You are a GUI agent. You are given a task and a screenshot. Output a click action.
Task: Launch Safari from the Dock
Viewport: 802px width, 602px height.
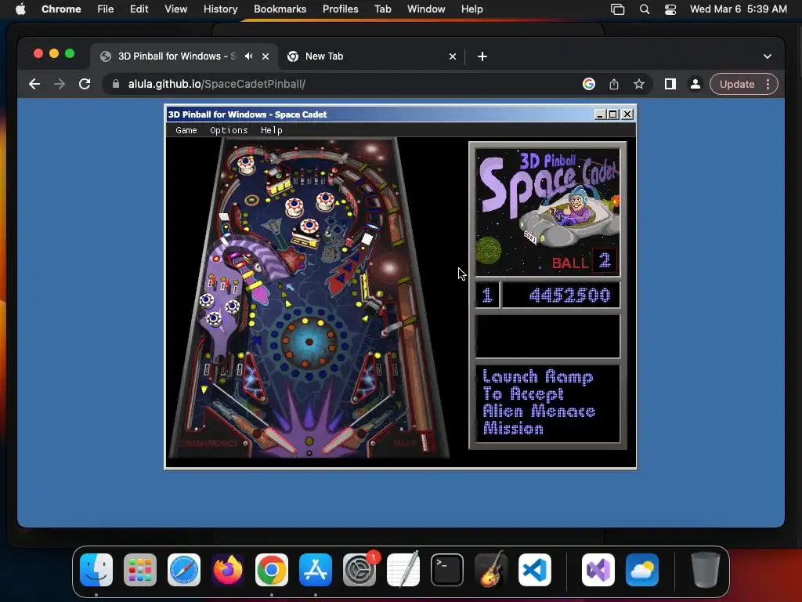coord(183,570)
